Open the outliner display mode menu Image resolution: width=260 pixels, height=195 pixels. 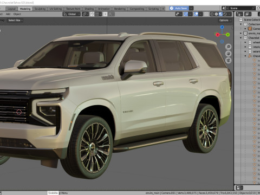[x=248, y=14]
